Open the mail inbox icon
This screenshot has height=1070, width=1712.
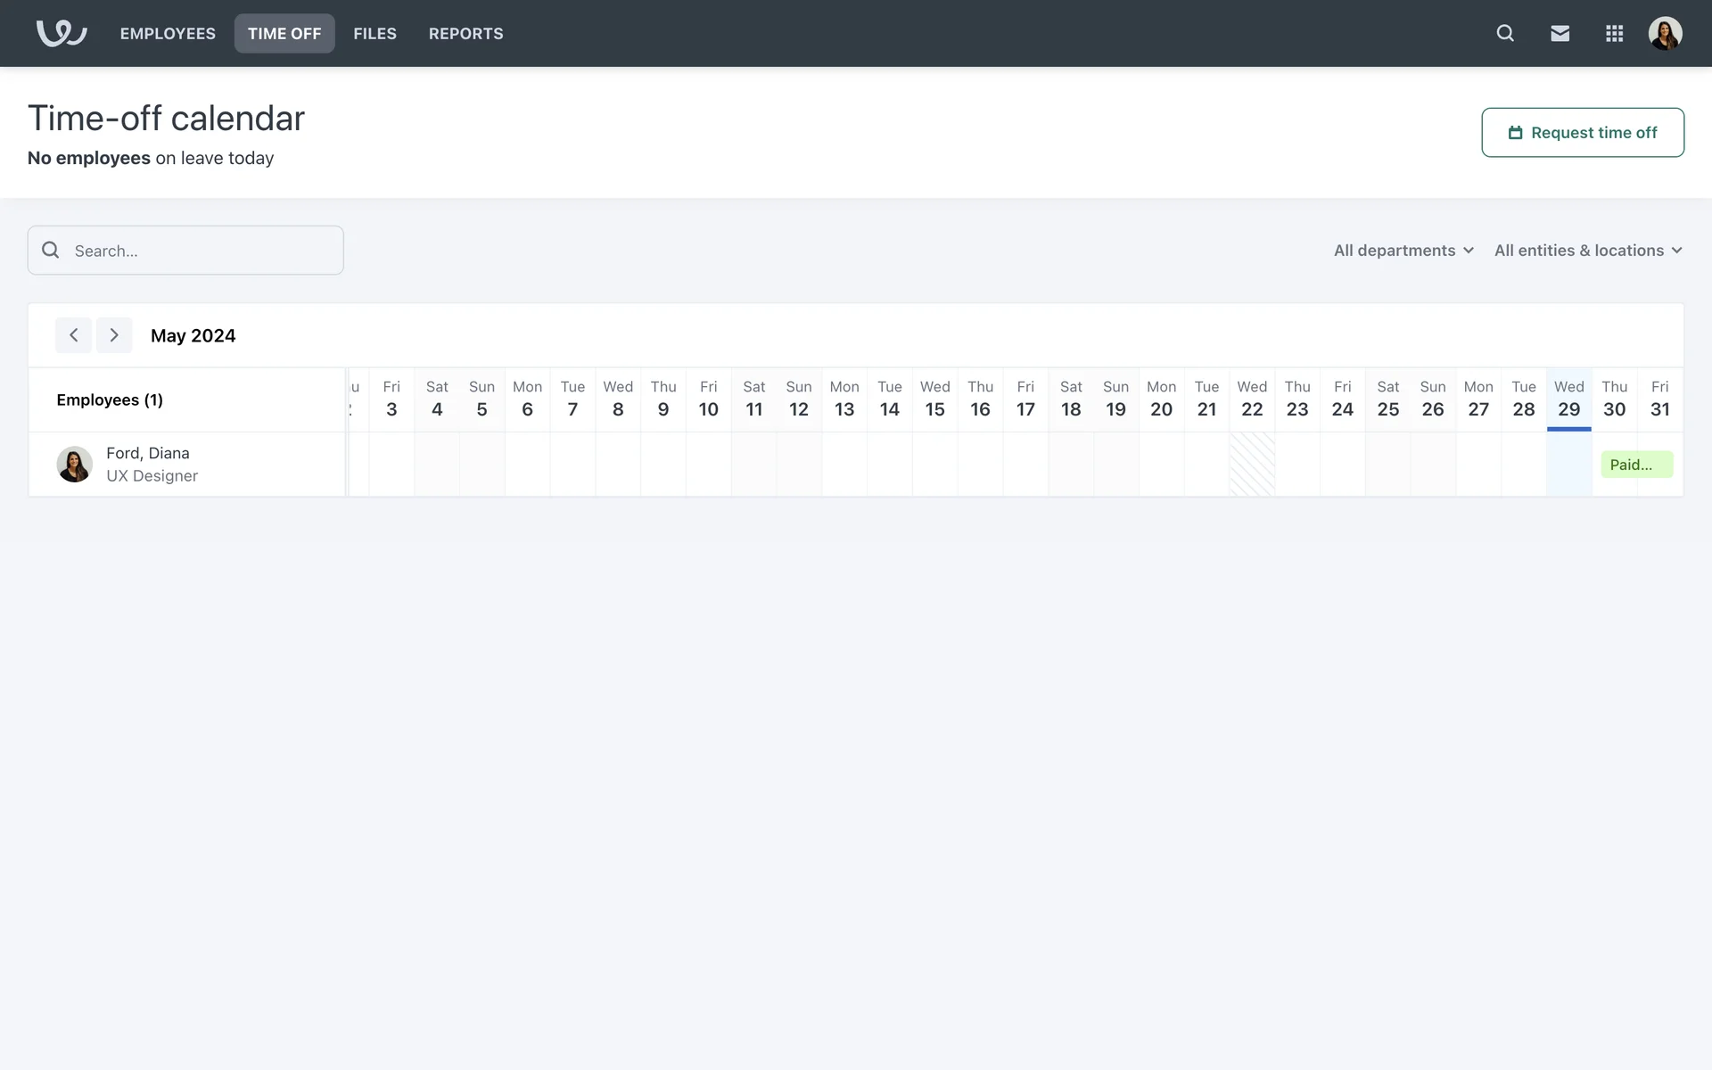click(x=1560, y=33)
